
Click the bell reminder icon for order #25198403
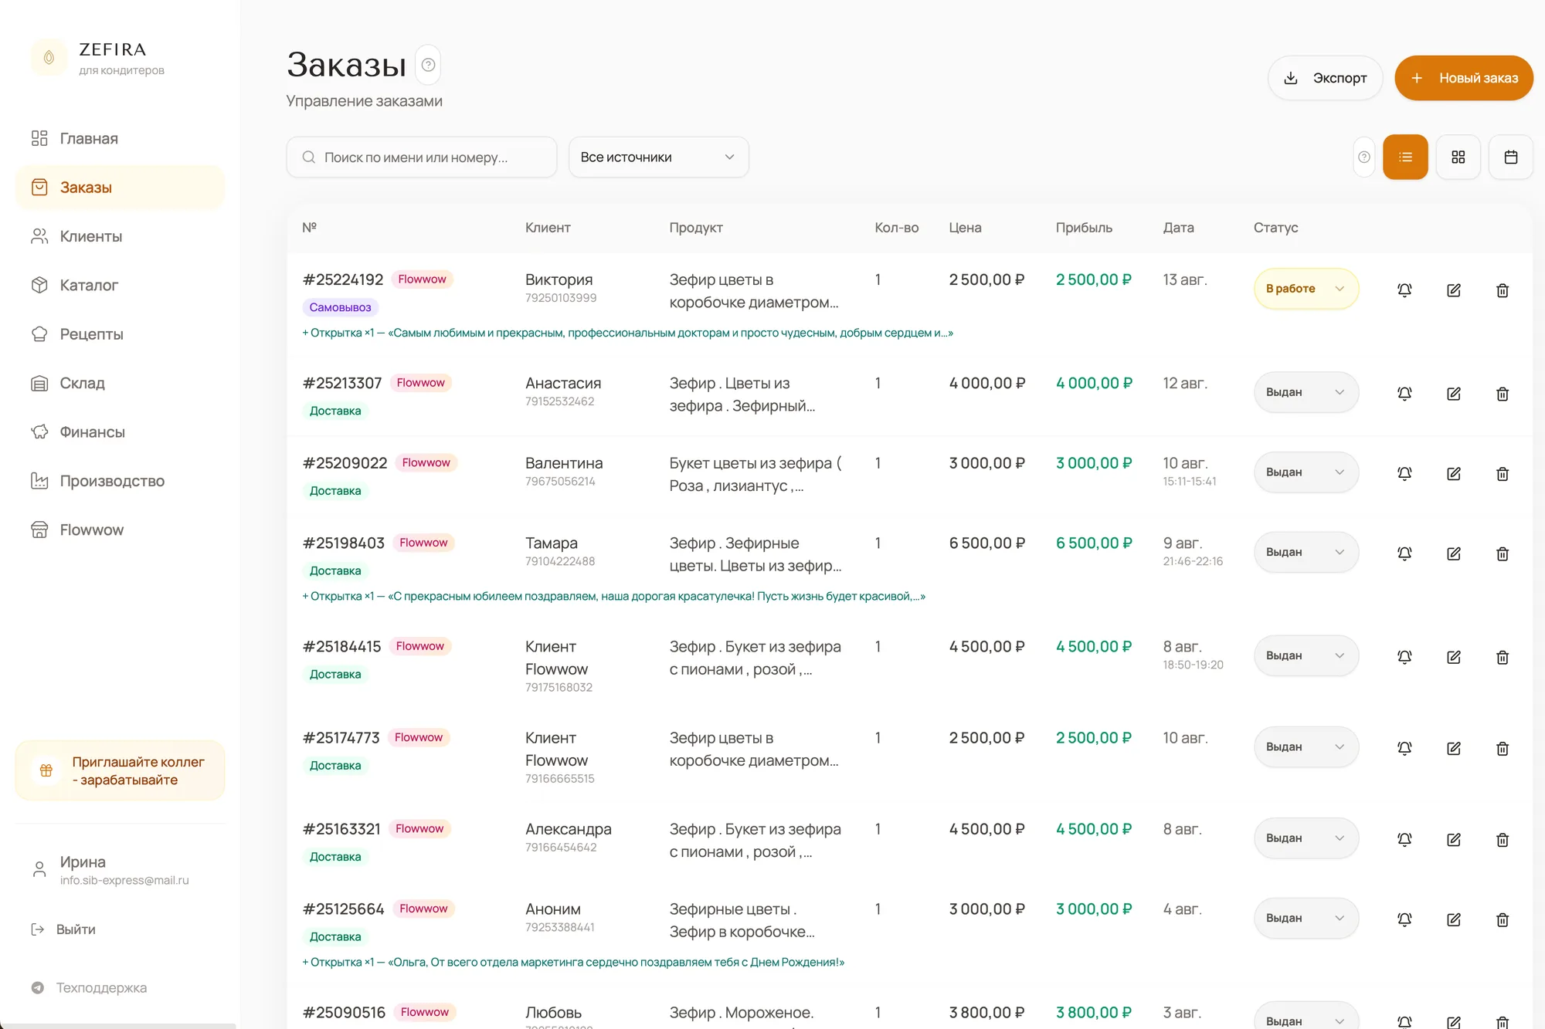(x=1404, y=553)
